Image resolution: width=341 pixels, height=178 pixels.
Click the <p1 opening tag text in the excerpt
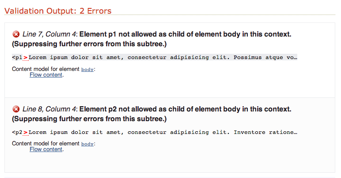pos(17,57)
